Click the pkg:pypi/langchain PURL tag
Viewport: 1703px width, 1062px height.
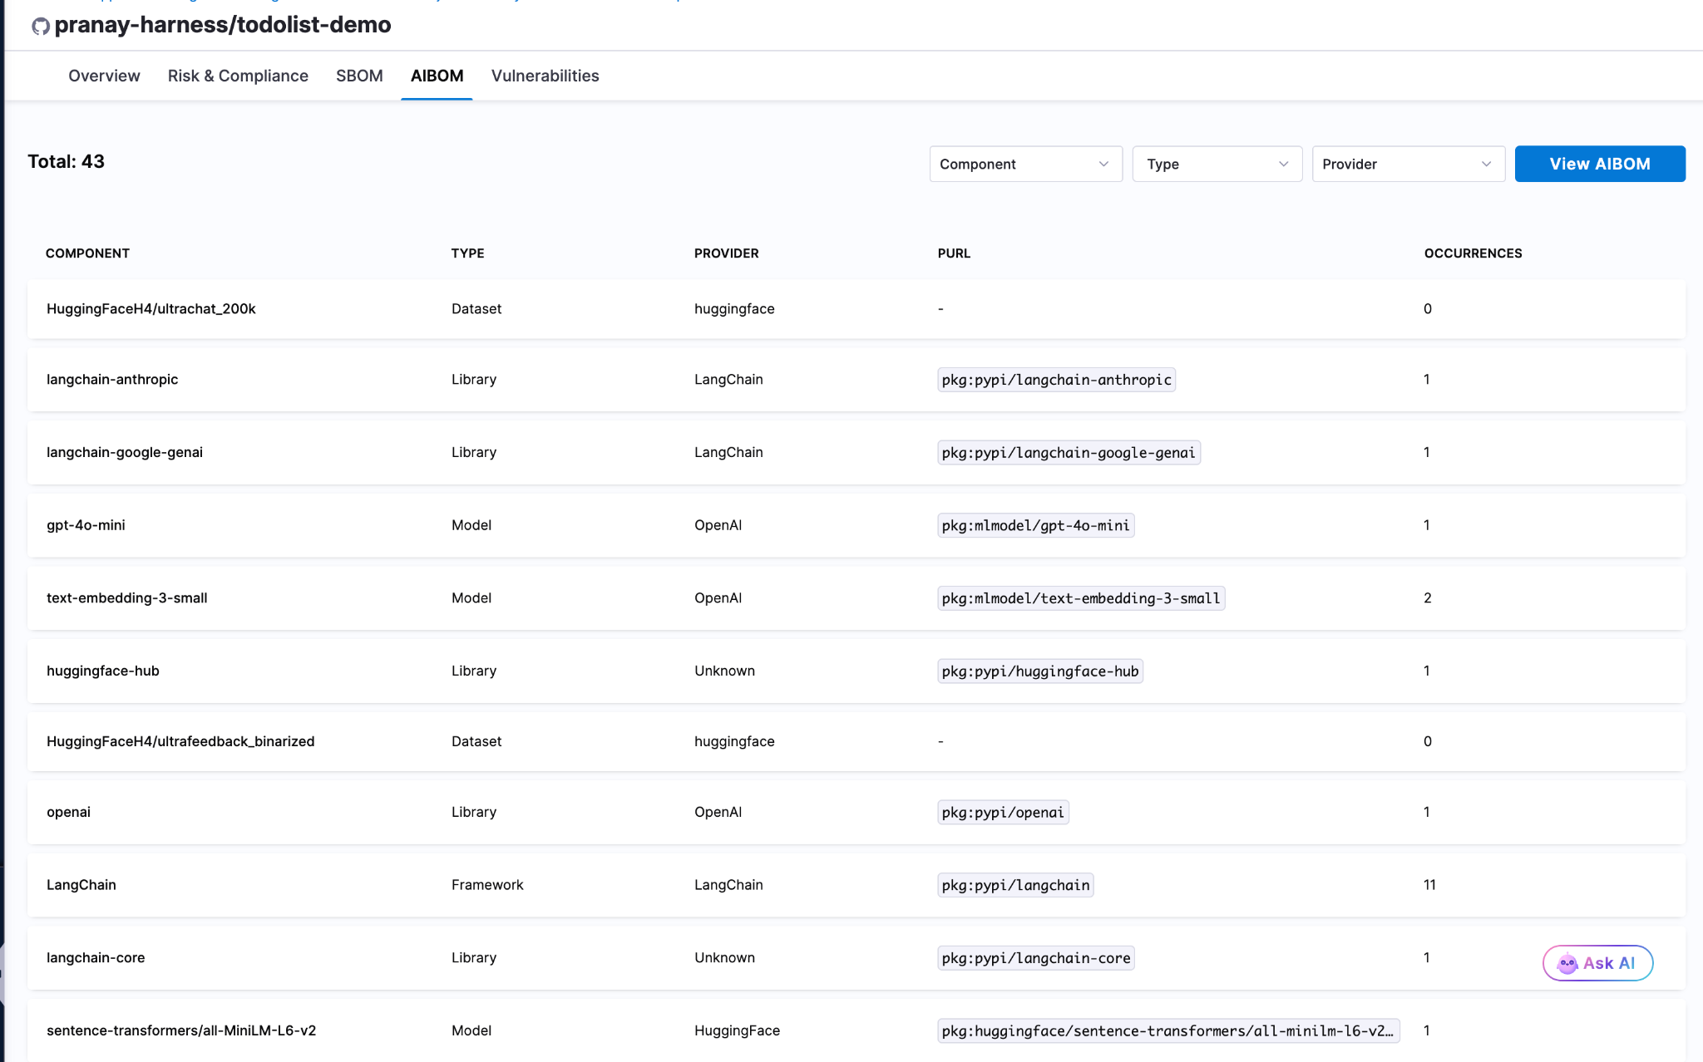pos(1015,885)
